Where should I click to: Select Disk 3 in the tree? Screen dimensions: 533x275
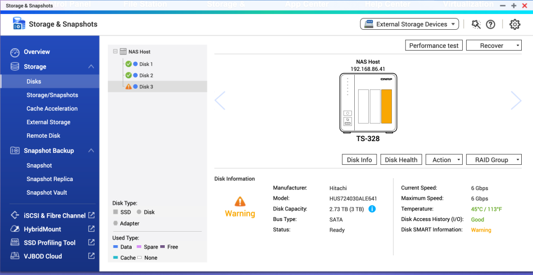click(x=157, y=87)
